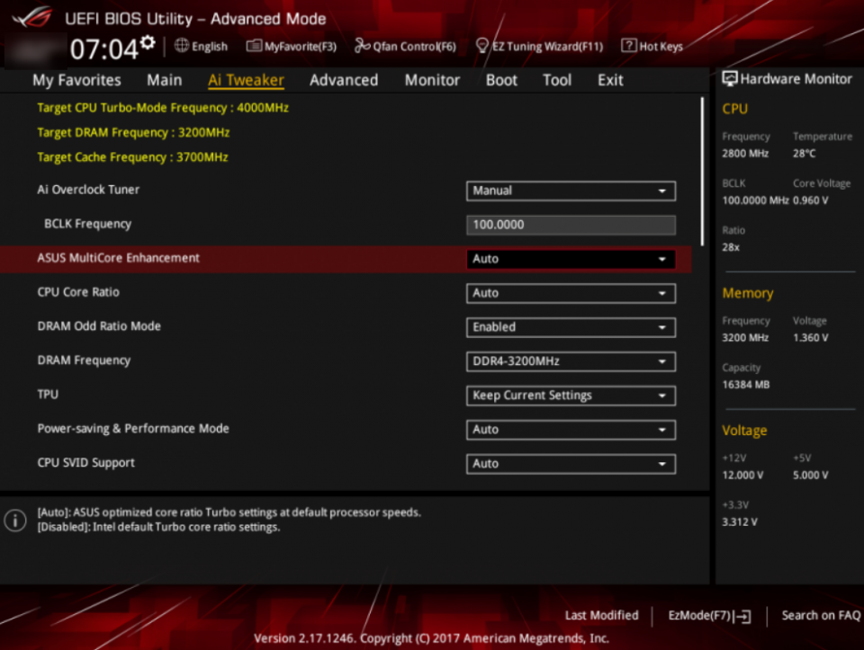Screen dimensions: 864x650
Task: Click the Search on FAQ link
Action: click(x=821, y=616)
